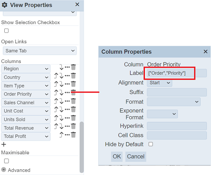Enable the Show Selection Checkbox option
Screen dimensions: 211x175
(7, 31)
